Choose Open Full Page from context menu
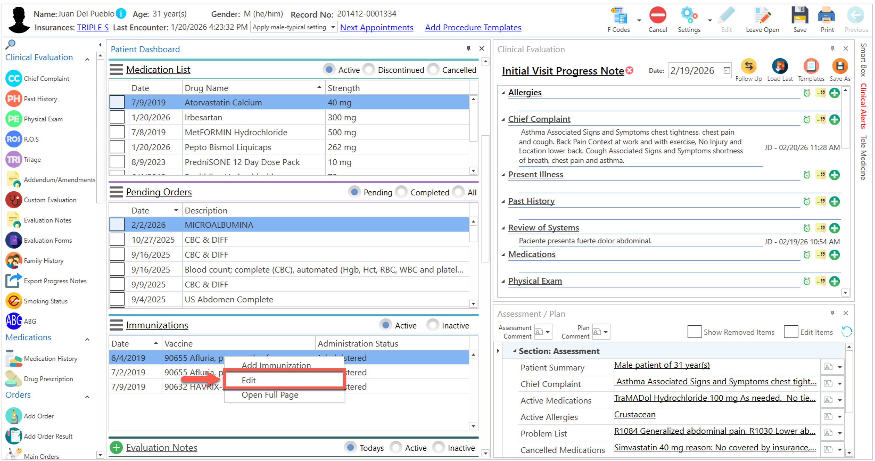 click(x=270, y=395)
